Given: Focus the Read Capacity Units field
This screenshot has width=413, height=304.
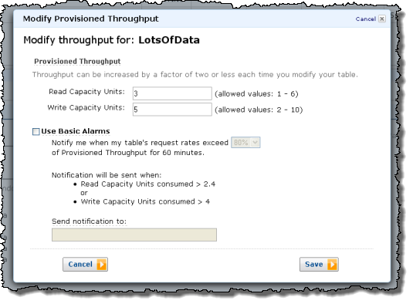Looking at the screenshot, I should 172,93.
